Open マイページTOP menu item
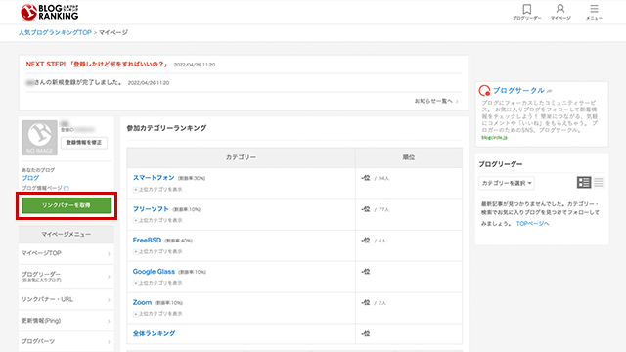The height and width of the screenshot is (352, 626). pyautogui.click(x=67, y=253)
